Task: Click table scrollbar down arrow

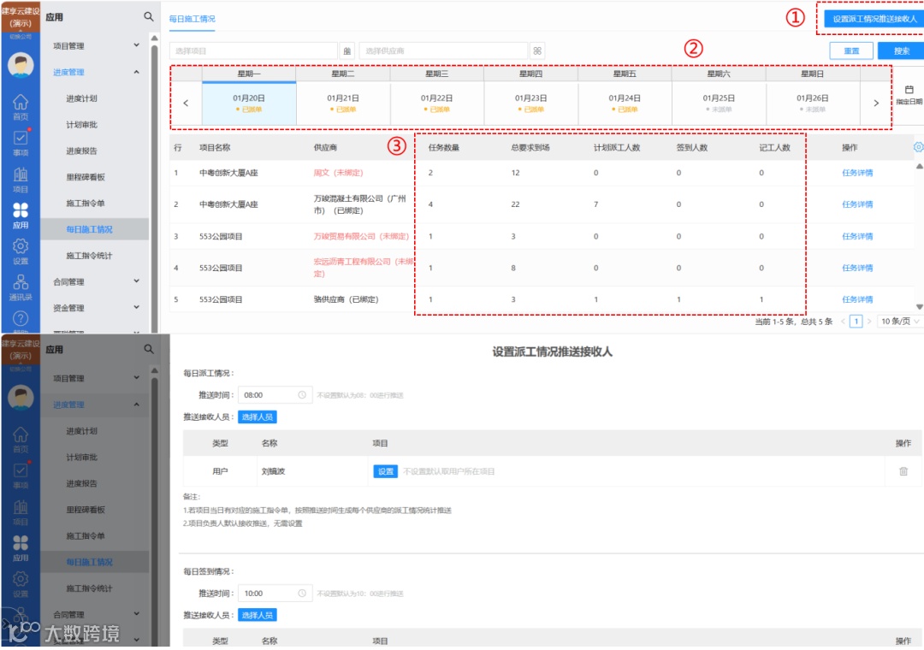Action: (919, 306)
